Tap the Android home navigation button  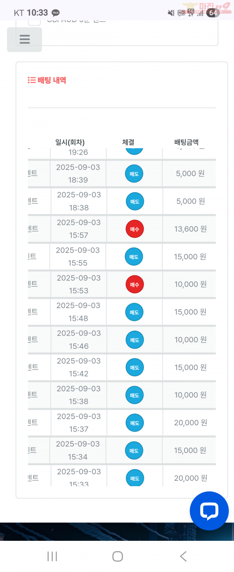117,556
